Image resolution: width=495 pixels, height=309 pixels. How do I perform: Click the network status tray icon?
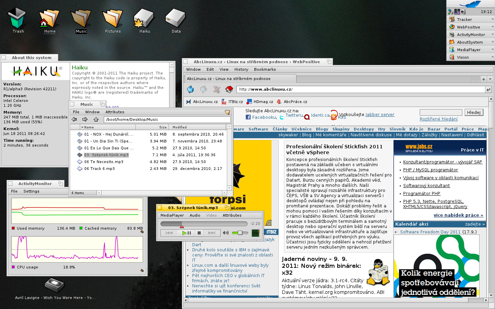(451, 12)
